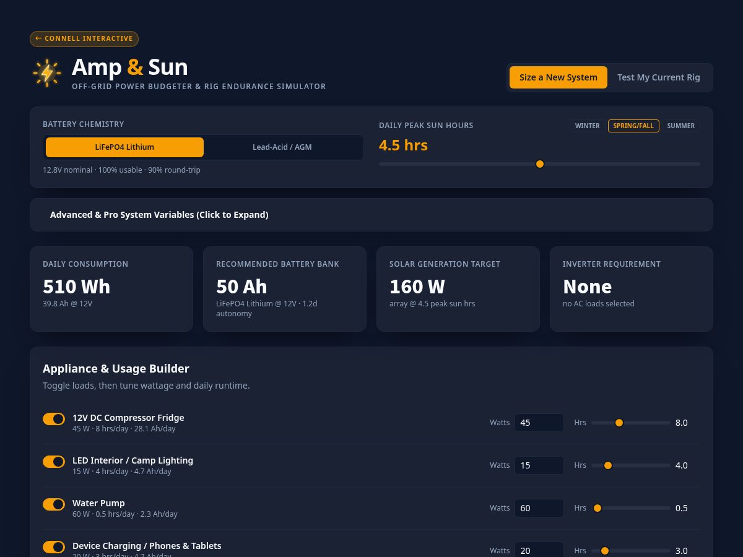Toggle Device Charging / Phones & Tablets load
Viewport: 743px width, 557px height.
coord(54,547)
